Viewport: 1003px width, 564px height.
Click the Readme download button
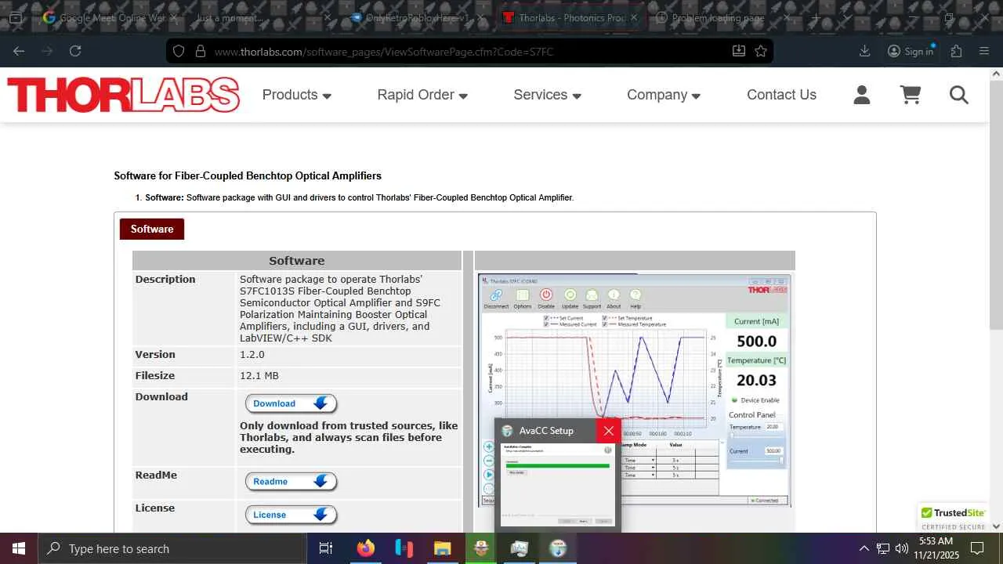point(291,482)
